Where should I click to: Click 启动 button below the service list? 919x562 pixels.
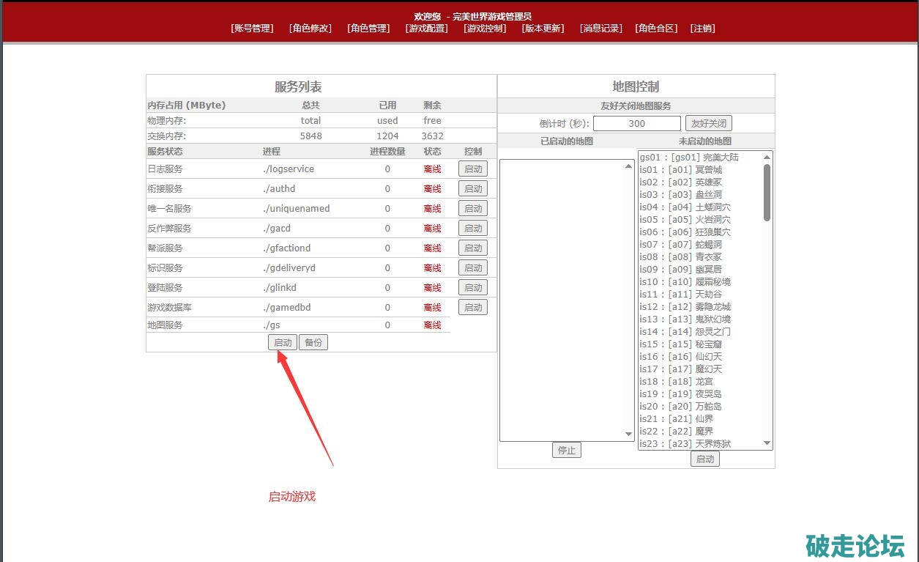(x=283, y=343)
